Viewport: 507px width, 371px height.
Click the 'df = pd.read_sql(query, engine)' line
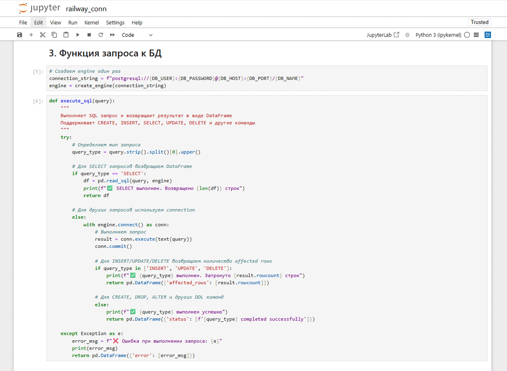pyautogui.click(x=128, y=181)
